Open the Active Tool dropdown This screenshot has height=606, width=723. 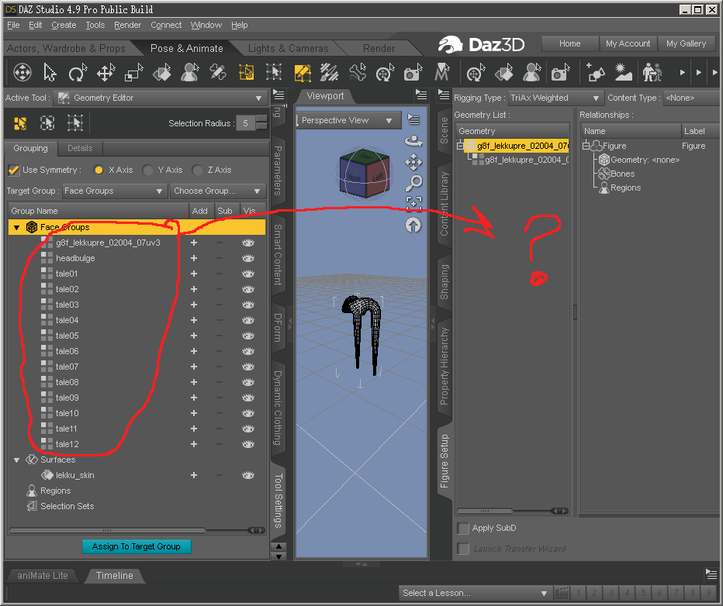(x=161, y=98)
